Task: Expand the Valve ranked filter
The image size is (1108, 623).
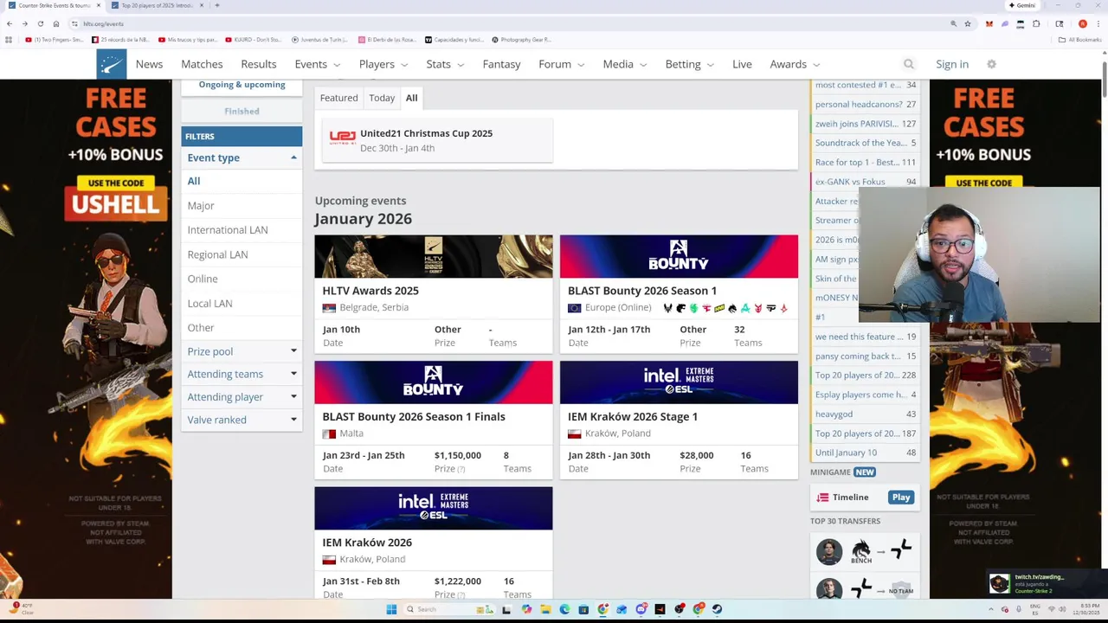Action: (242, 420)
